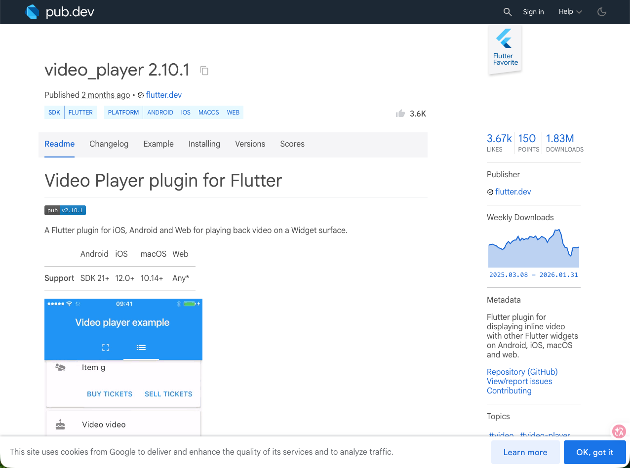Click the 'SDK 21+' table cell
The height and width of the screenshot is (468, 630).
point(95,278)
